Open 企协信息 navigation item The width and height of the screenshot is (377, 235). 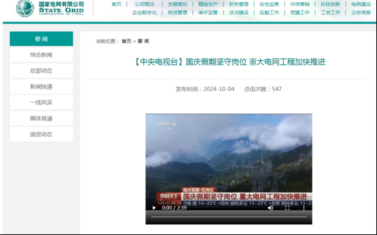361,12
